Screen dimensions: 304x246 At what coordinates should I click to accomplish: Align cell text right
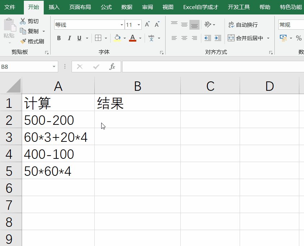[x=194, y=38]
